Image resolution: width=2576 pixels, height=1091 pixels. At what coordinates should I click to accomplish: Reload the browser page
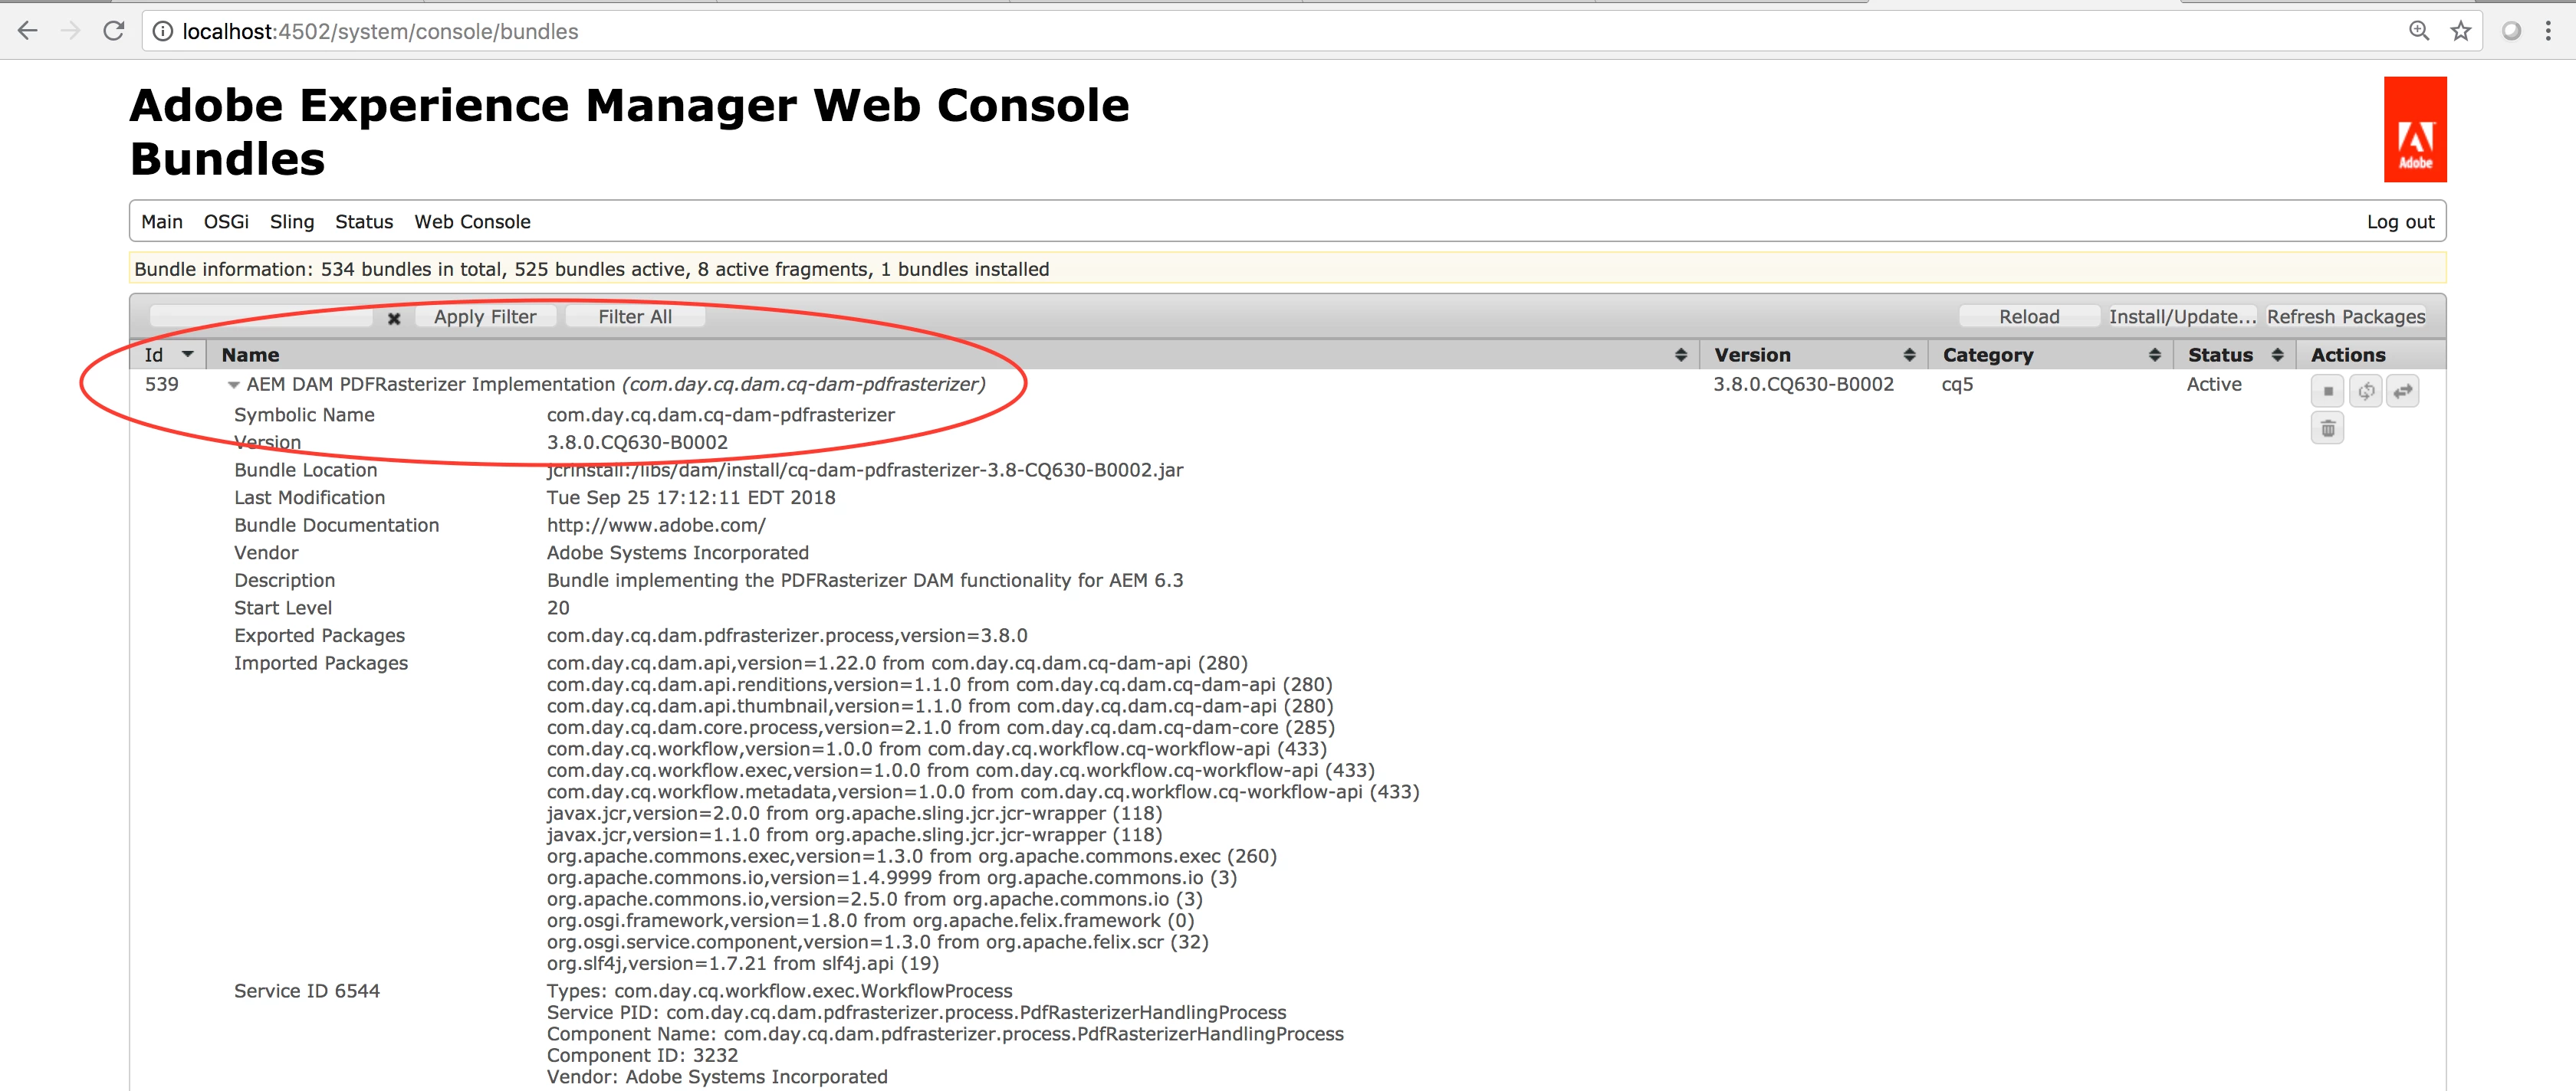(x=114, y=31)
